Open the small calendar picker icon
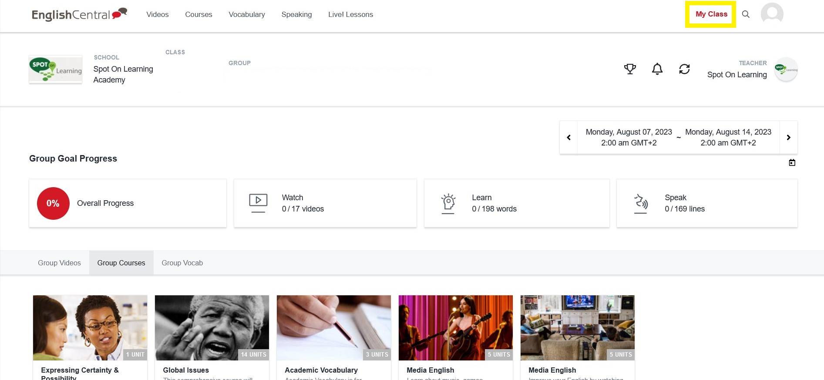 pyautogui.click(x=792, y=162)
